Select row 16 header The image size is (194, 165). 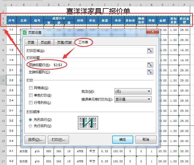click(3, 151)
